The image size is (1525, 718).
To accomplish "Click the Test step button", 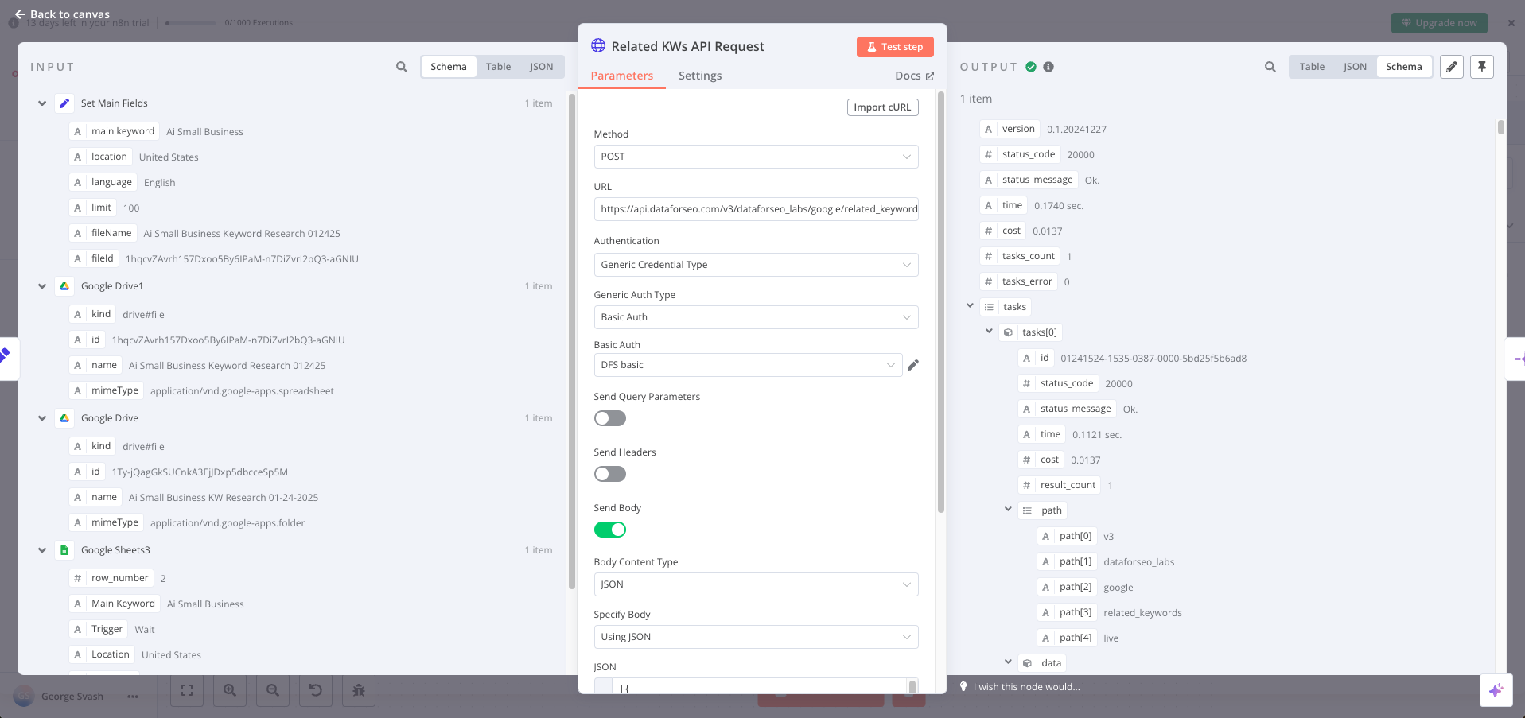I will click(x=895, y=47).
